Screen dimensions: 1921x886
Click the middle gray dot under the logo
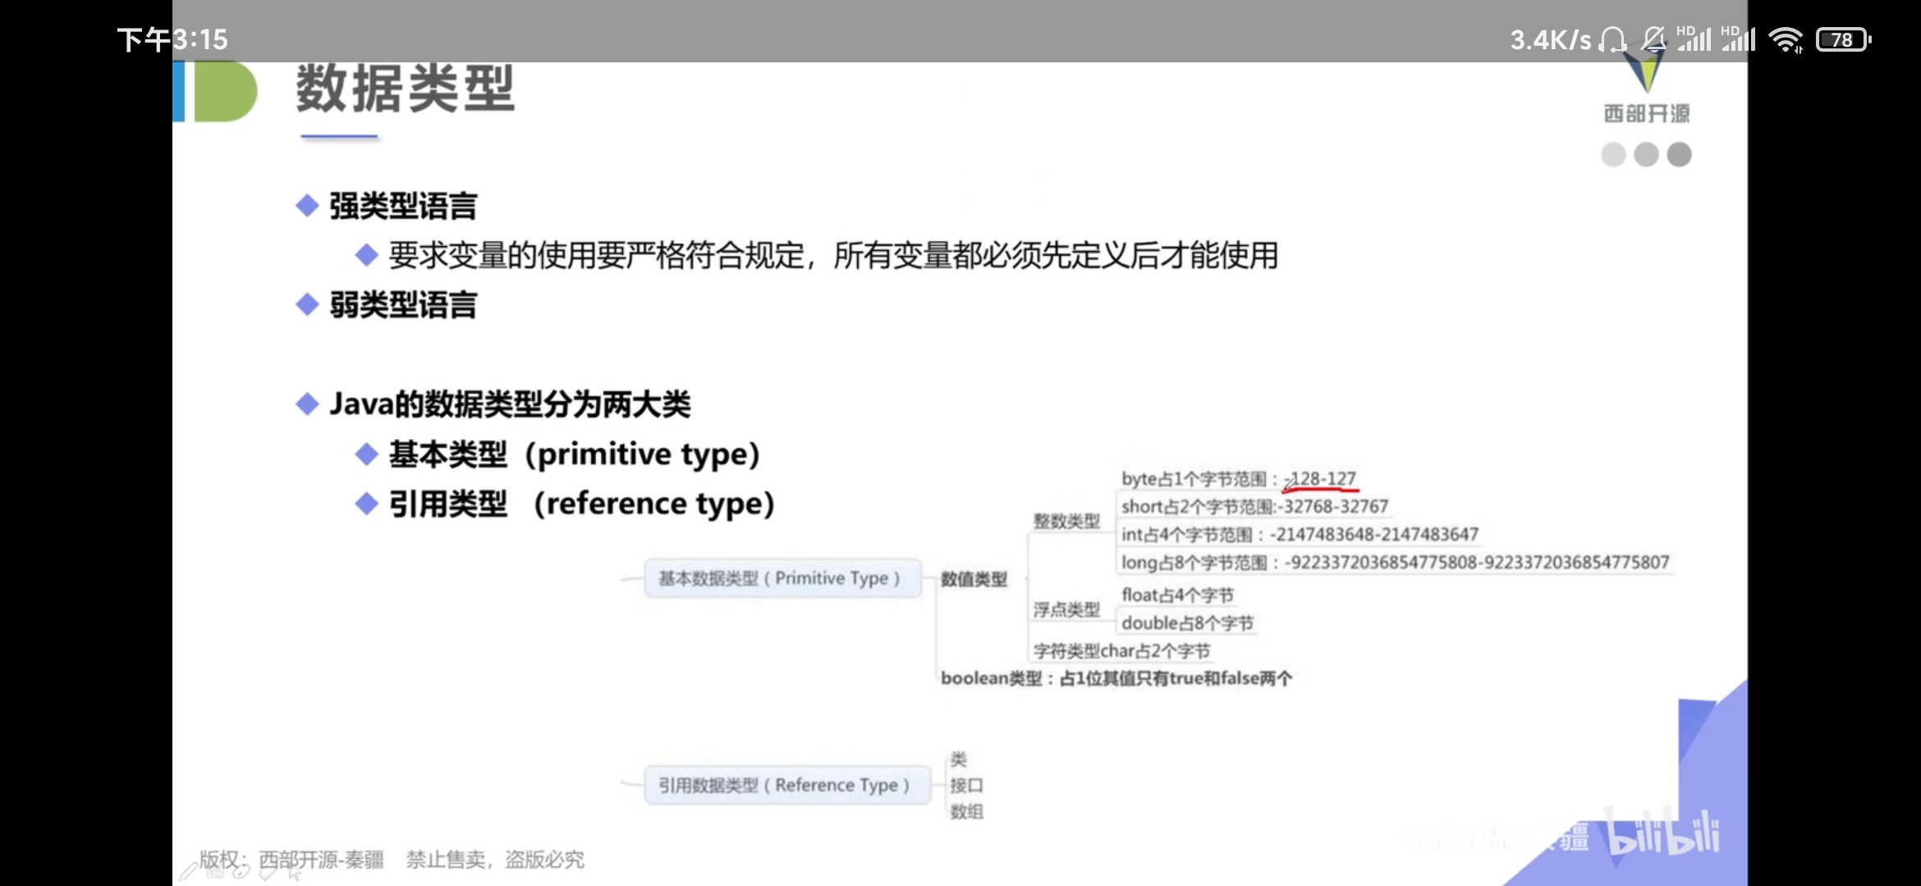click(x=1646, y=154)
